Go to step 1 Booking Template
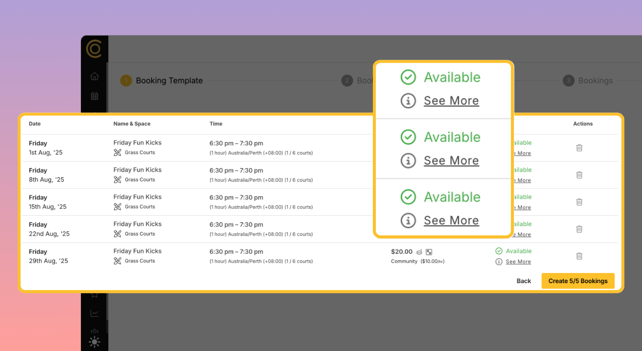The height and width of the screenshot is (351, 642). [x=161, y=81]
